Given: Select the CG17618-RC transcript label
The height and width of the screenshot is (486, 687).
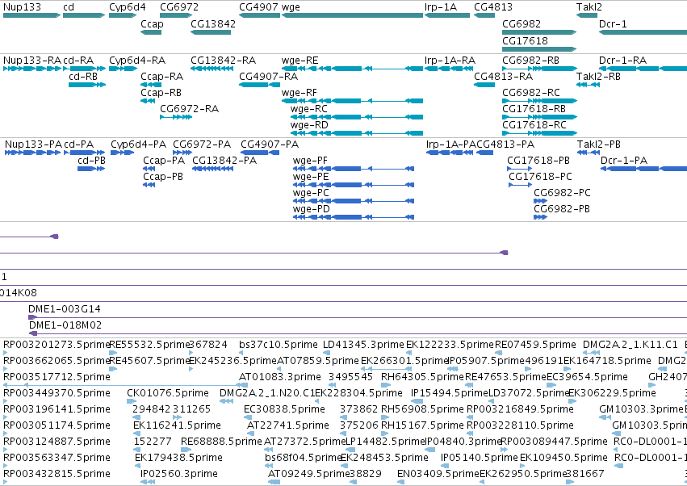Looking at the screenshot, I should (534, 125).
